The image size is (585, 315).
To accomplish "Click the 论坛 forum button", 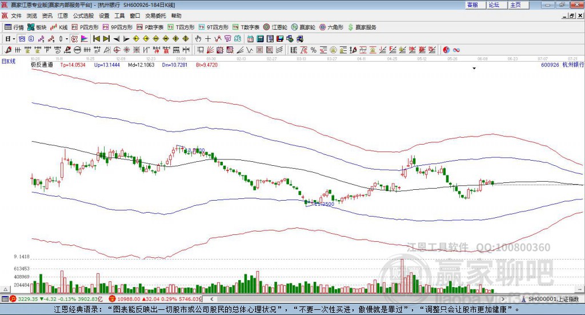I will pyautogui.click(x=497, y=5).
